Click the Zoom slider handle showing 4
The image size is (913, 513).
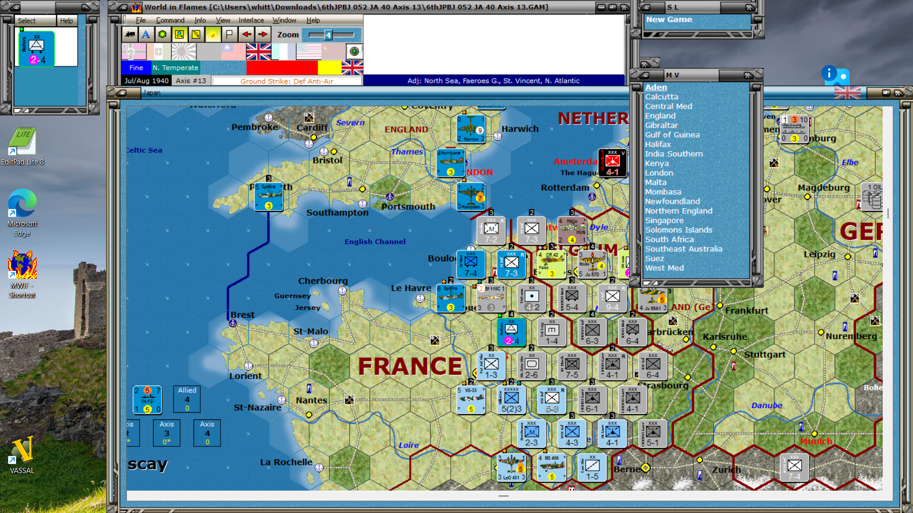tap(328, 35)
